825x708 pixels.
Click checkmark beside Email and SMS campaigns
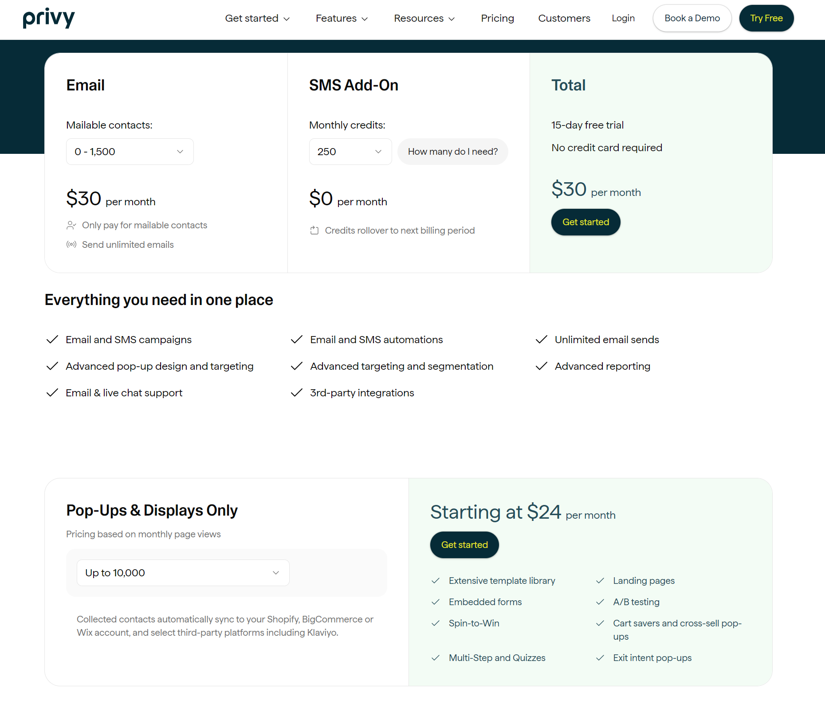tap(52, 340)
